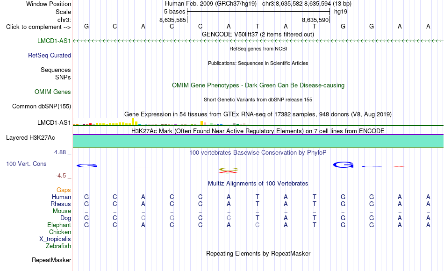Click the 'Click to complement -->' label
Viewport: 444px width, 271px height.
click(38, 27)
